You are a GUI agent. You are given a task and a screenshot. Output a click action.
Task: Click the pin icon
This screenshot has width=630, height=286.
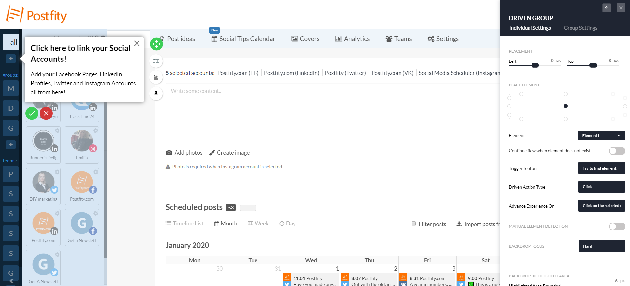tap(156, 93)
